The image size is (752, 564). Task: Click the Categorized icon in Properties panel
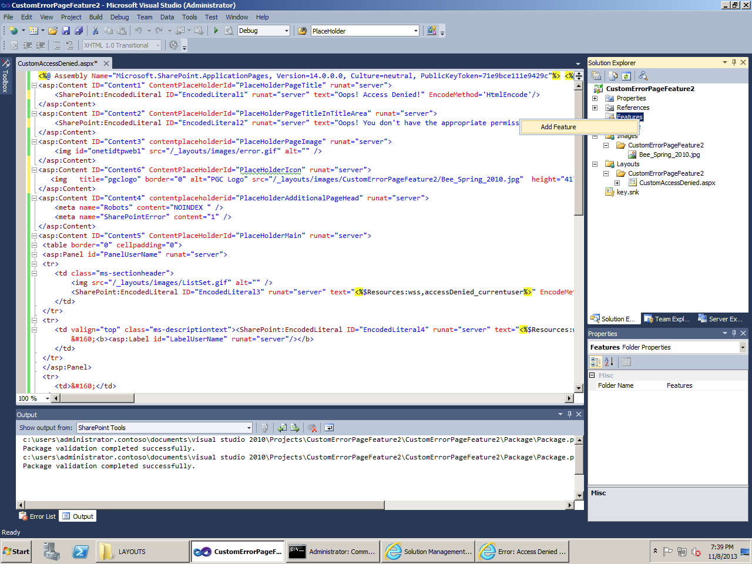(x=596, y=362)
